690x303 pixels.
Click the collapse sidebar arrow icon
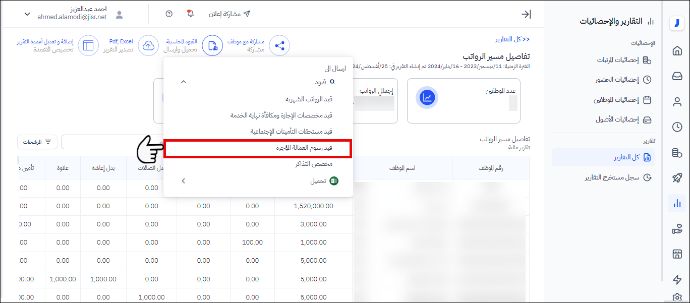click(526, 14)
